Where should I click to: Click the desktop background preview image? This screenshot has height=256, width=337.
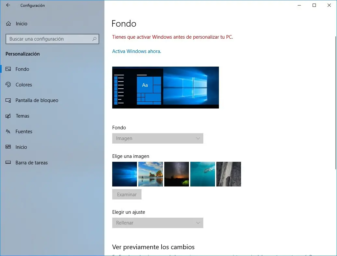click(166, 87)
